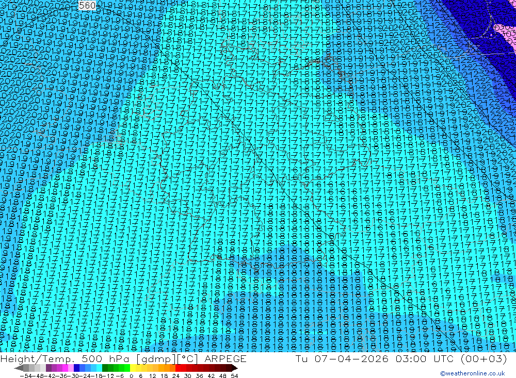This screenshot has width=516, height=378.
Task: Pick the dark blue swatch at -30
Action: 76,368
